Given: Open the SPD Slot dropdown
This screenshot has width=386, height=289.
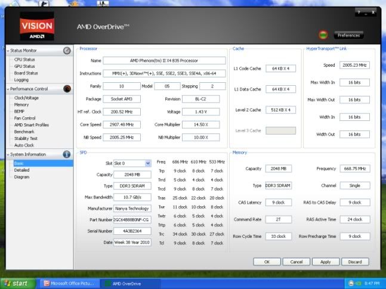Looking at the screenshot, I should (x=148, y=163).
